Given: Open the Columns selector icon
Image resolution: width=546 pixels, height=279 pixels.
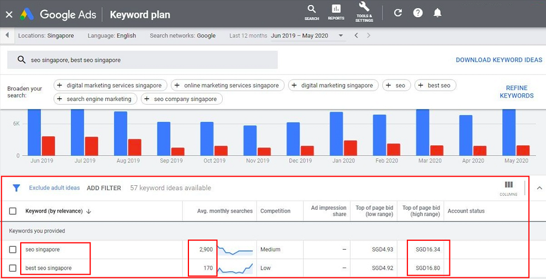Looking at the screenshot, I should coord(508,189).
